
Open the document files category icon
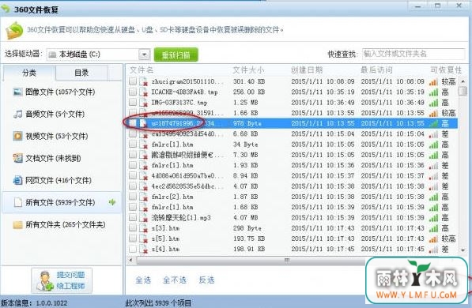(x=17, y=158)
